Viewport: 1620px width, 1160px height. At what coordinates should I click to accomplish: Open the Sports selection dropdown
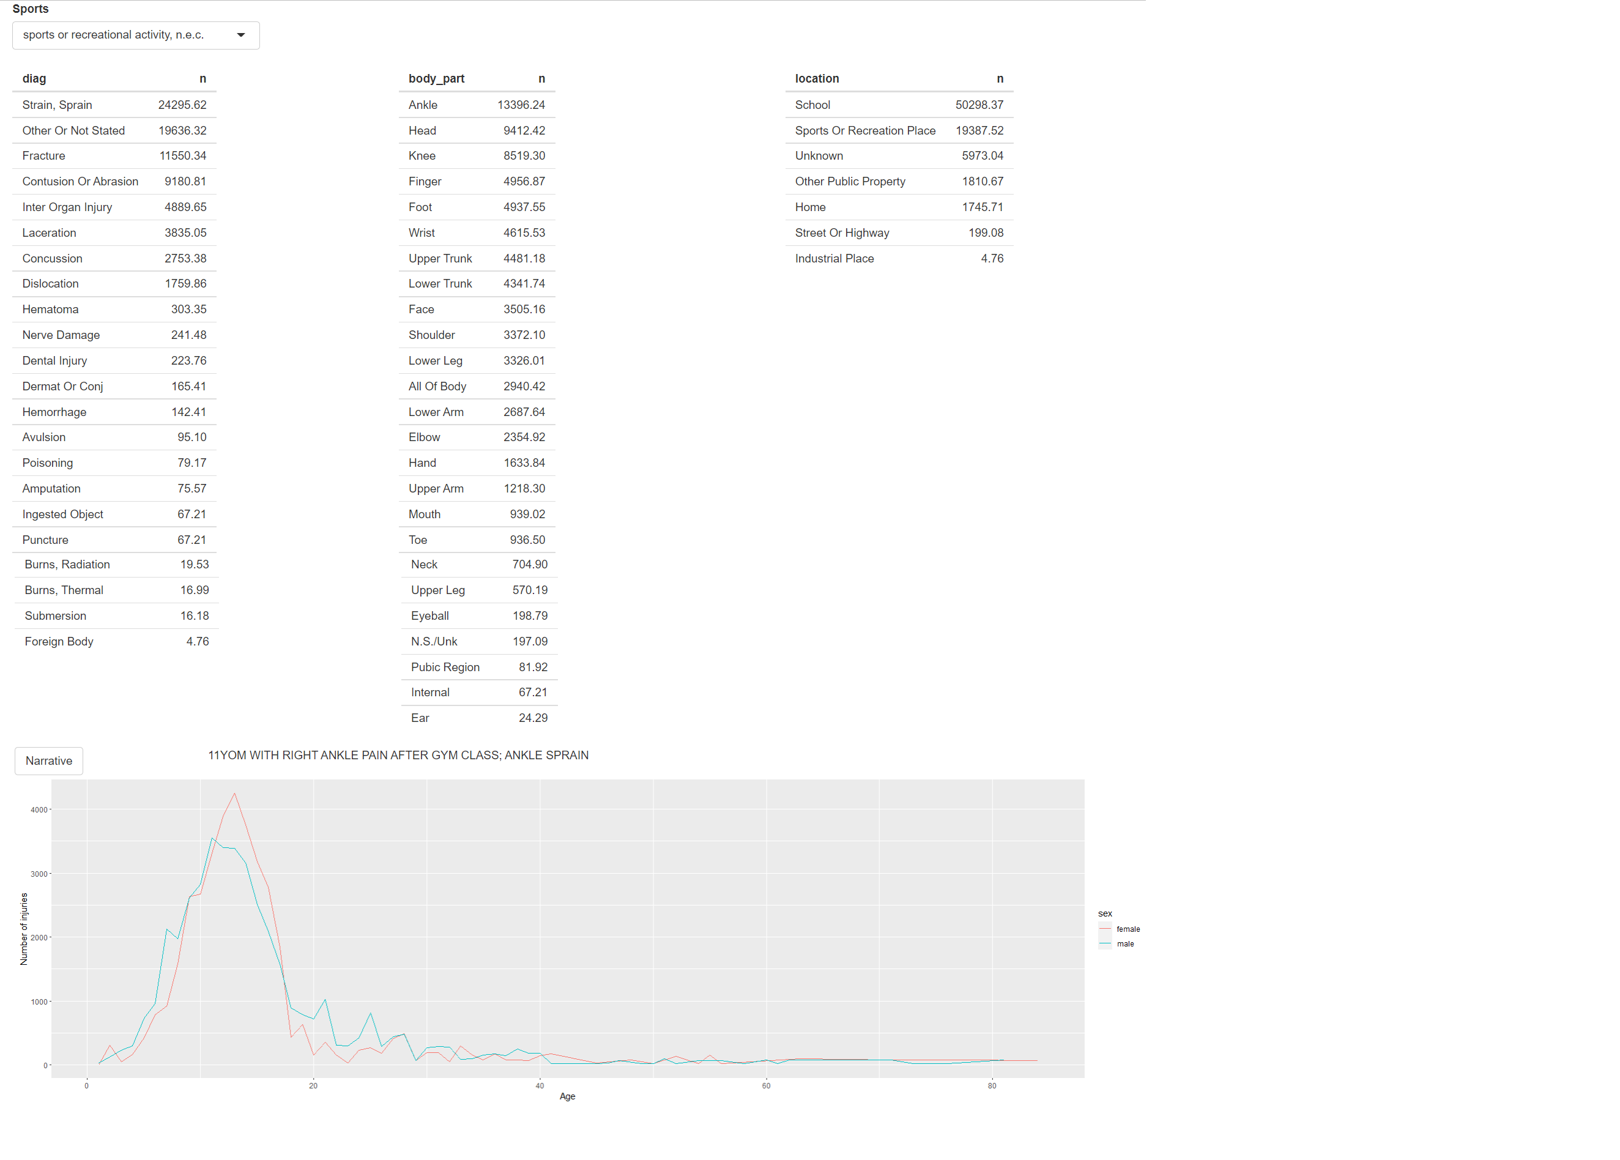pyautogui.click(x=136, y=35)
